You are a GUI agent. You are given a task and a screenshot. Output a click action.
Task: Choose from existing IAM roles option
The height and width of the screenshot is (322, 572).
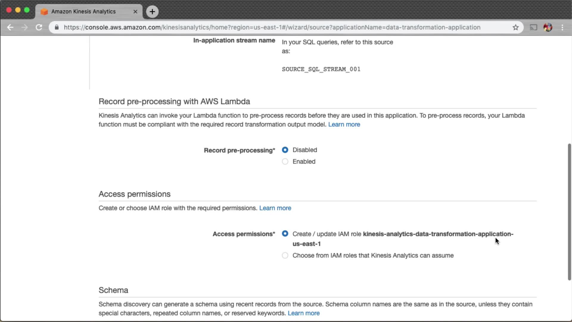[285, 256]
